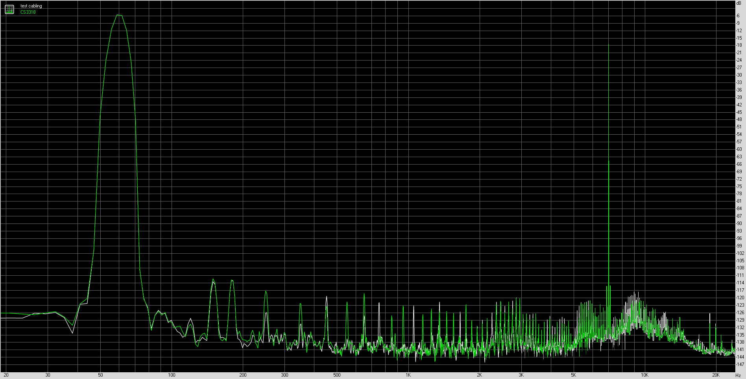
Task: Click the "300" frequency axis label
Action: click(x=284, y=375)
